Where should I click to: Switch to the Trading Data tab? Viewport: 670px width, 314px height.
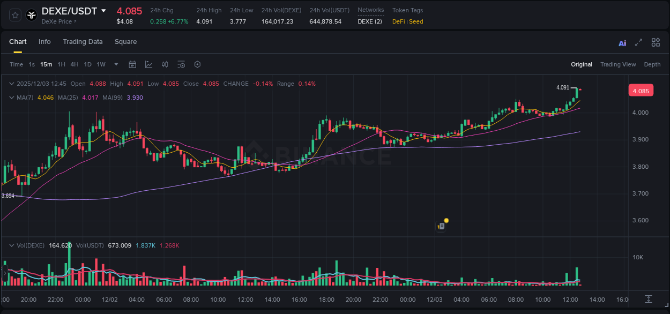click(83, 42)
